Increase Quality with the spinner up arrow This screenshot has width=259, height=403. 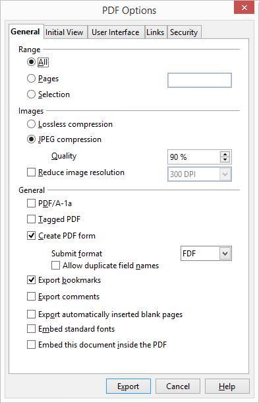pos(225,154)
